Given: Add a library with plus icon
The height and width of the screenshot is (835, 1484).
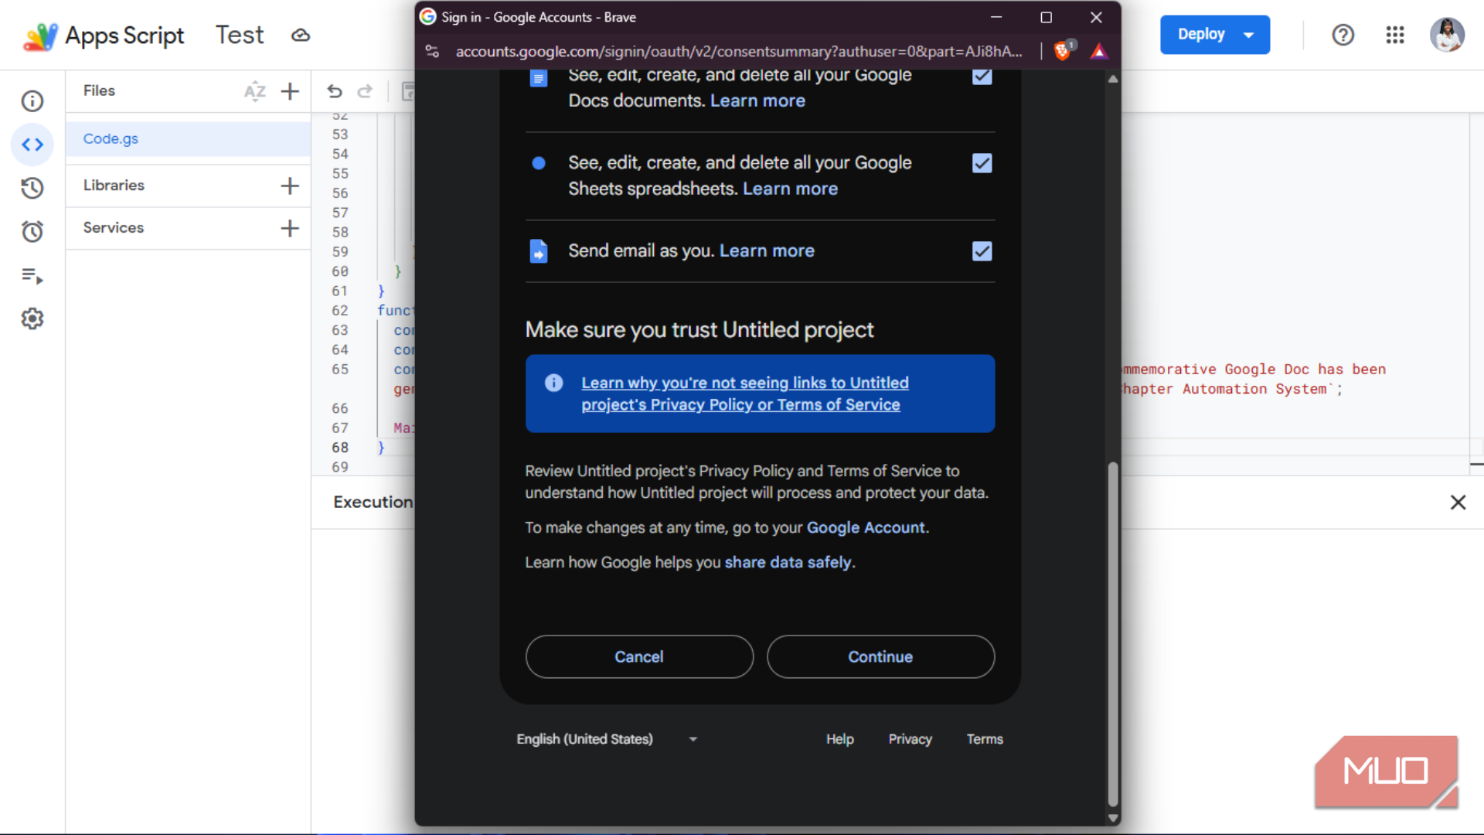Looking at the screenshot, I should click(x=290, y=186).
